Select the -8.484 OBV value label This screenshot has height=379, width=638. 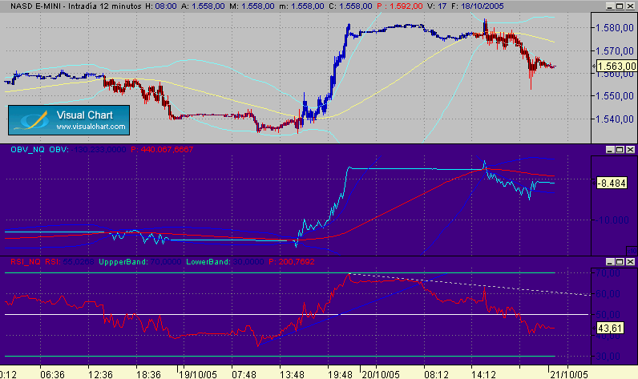pyautogui.click(x=612, y=183)
